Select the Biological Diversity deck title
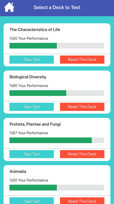Image resolution: width=114 pixels, height=204 pixels. point(28,77)
